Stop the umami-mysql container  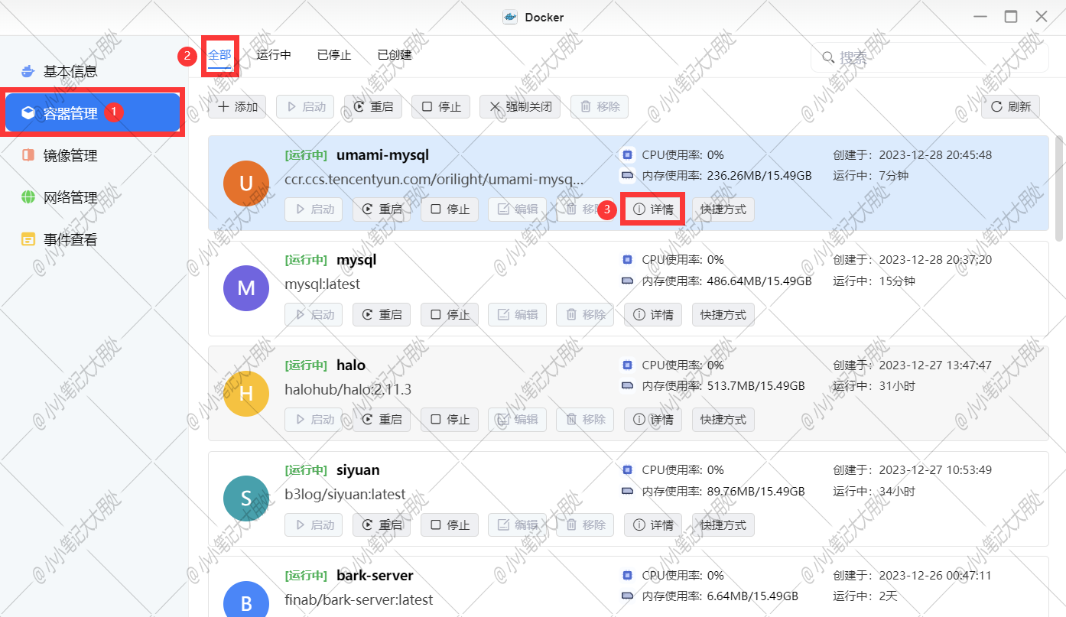[450, 209]
